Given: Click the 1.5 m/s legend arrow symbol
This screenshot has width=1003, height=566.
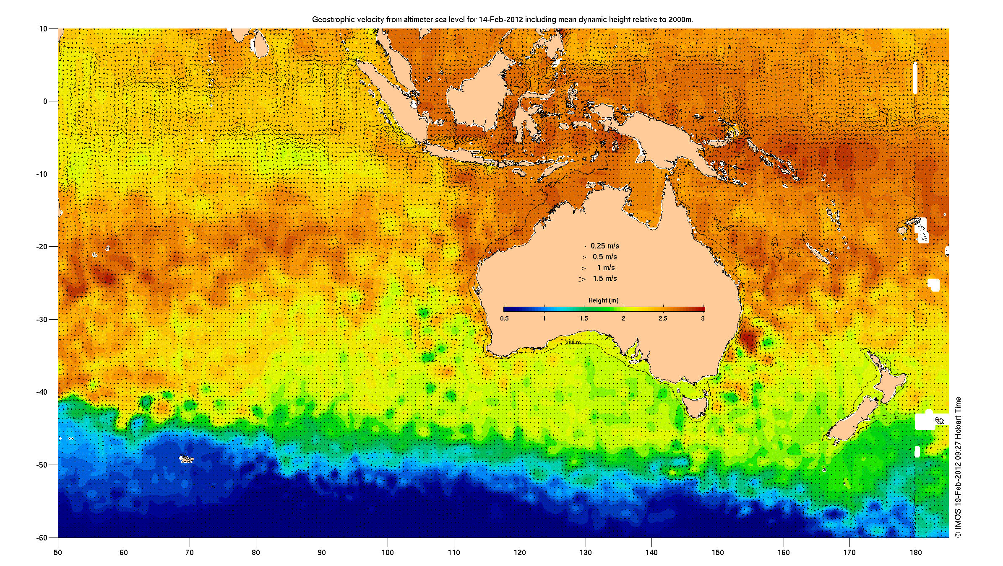Looking at the screenshot, I should click(x=582, y=279).
